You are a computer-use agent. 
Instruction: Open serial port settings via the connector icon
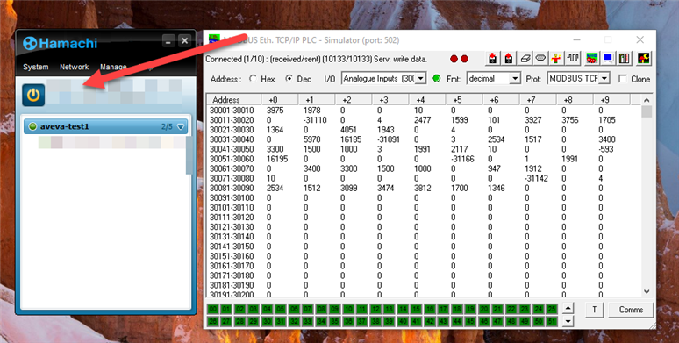[540, 59]
